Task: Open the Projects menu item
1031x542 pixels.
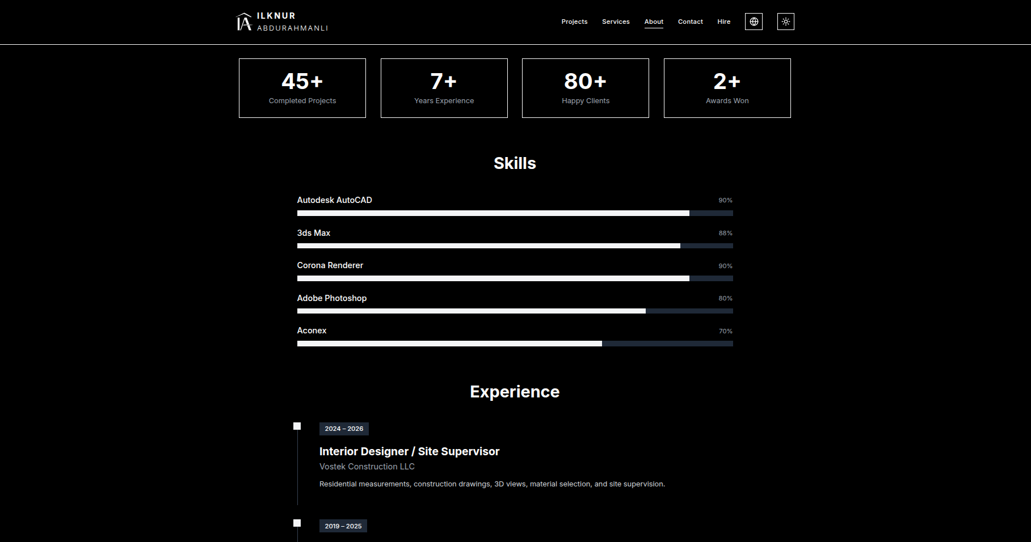Action: (574, 22)
